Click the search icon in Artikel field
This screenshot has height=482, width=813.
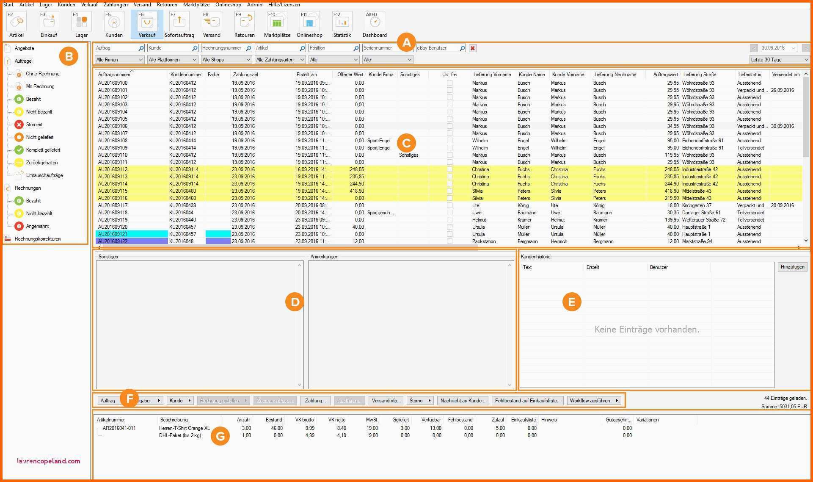point(302,48)
